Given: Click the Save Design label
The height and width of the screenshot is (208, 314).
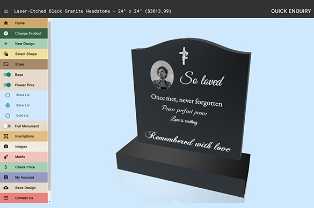Looking at the screenshot, I should 25,188.
